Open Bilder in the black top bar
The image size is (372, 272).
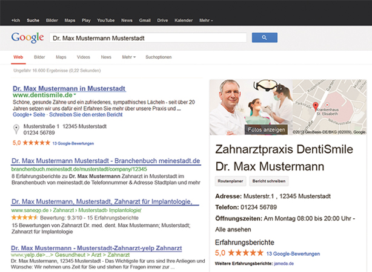tap(52, 21)
